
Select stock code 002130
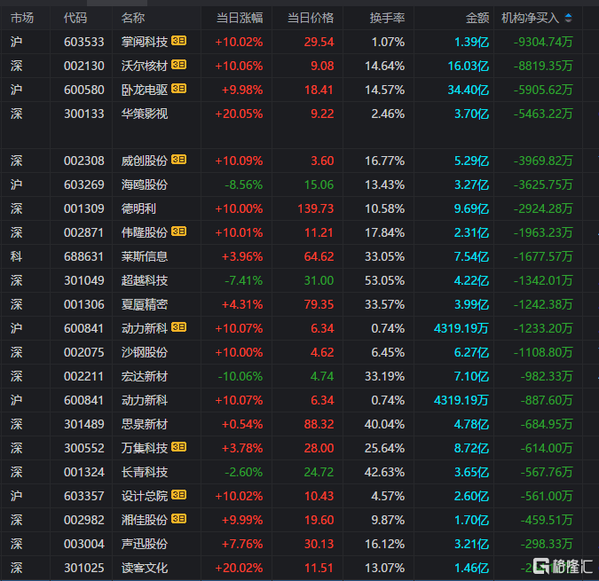(x=84, y=66)
